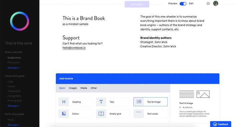Click the 'Brand identity authors' text
Viewport: 236px width, 127px height.
156,38
